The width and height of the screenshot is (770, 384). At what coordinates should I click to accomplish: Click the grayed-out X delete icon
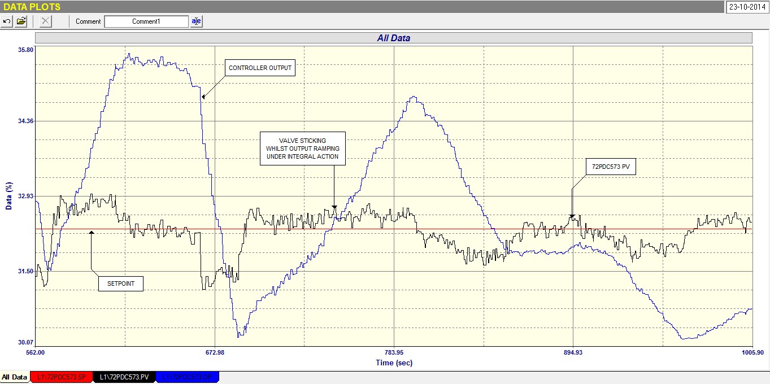(46, 21)
